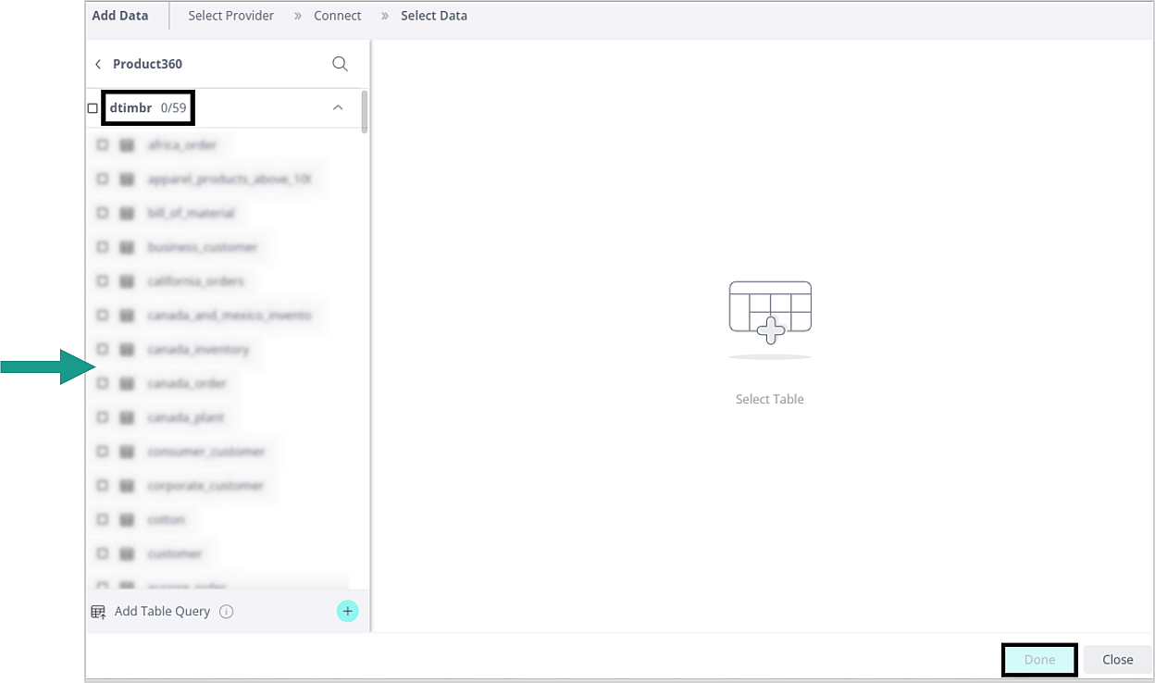The image size is (1155, 683).
Task: Enable the bill_of_material checkbox
Action: click(x=103, y=213)
